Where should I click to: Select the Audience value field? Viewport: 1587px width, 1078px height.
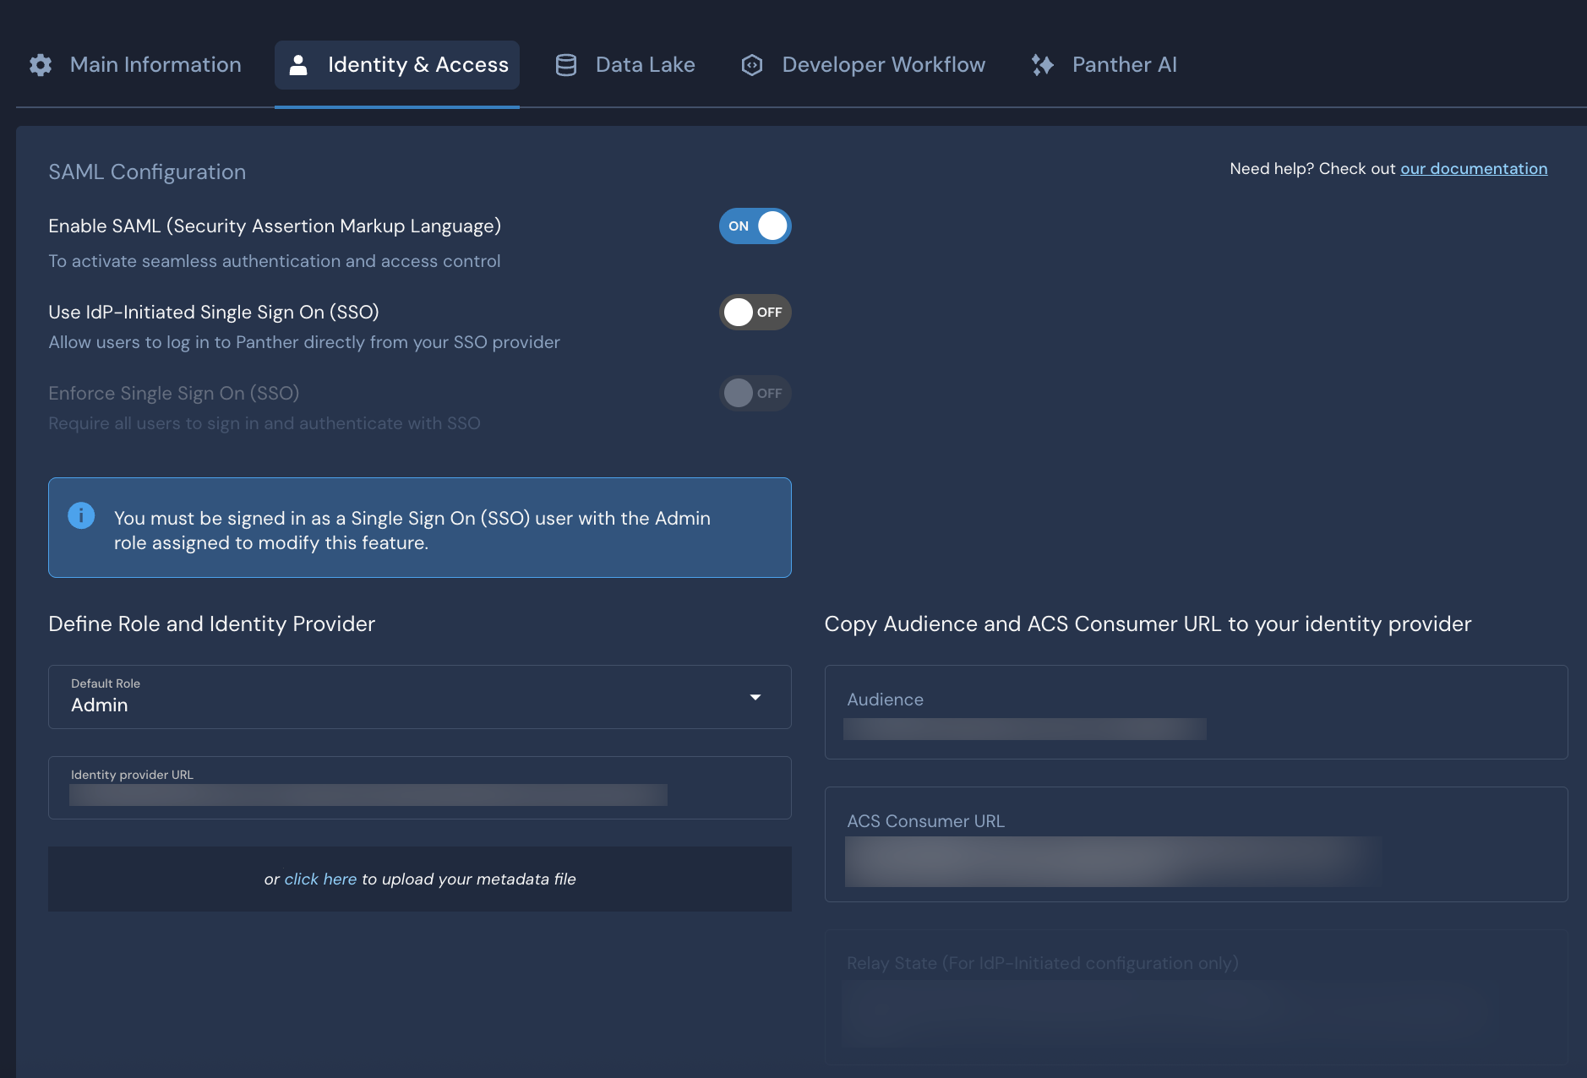[x=1025, y=728]
